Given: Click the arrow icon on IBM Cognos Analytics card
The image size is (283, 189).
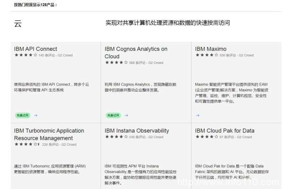Looking at the screenshot, I should click(126, 115).
